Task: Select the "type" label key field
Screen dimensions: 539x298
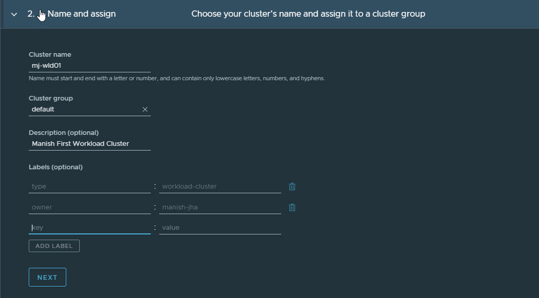Action: (89, 187)
